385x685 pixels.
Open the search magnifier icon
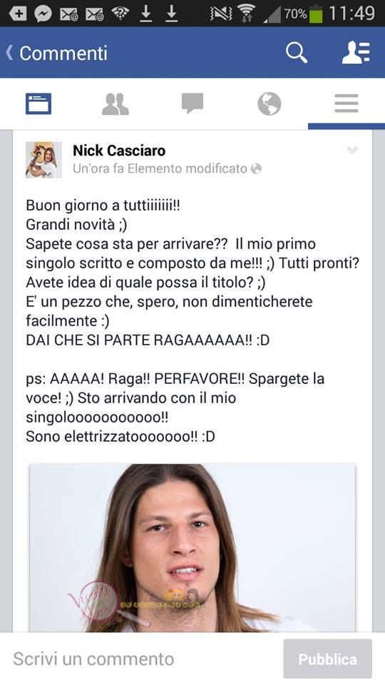pyautogui.click(x=297, y=53)
